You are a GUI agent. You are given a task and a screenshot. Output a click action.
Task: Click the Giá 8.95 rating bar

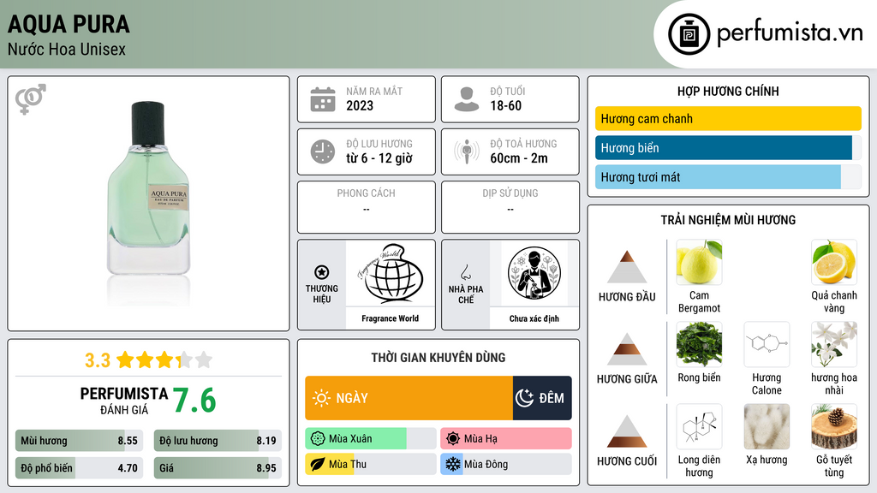coord(218,468)
